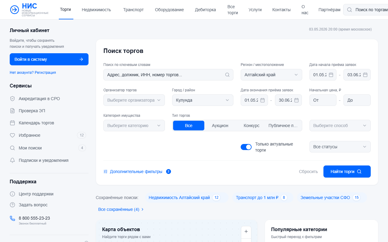Open О нас menu item
Screen dimensions: 388x242
[x=305, y=10]
